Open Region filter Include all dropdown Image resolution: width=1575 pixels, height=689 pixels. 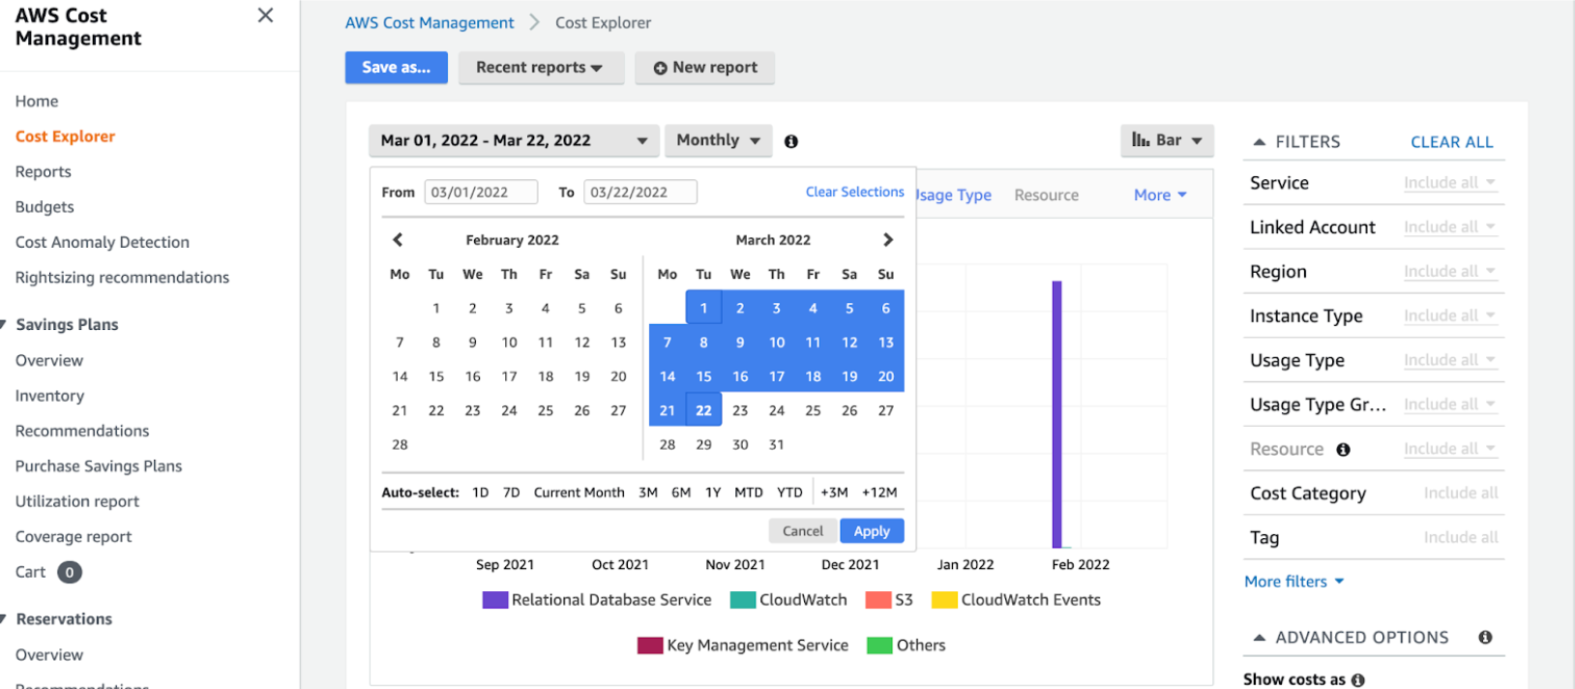1450,272
